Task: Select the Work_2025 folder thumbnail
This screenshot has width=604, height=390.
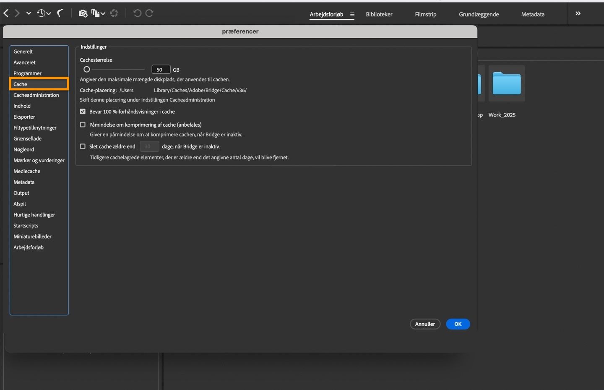Action: (x=507, y=83)
